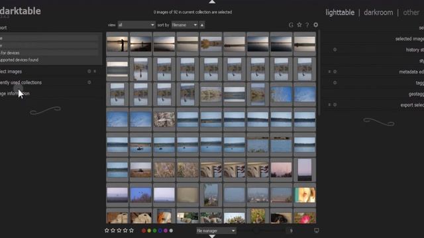The height and width of the screenshot is (238, 424).
Task: Select thumbnail of person silhouette at sunset
Action: pos(117,44)
